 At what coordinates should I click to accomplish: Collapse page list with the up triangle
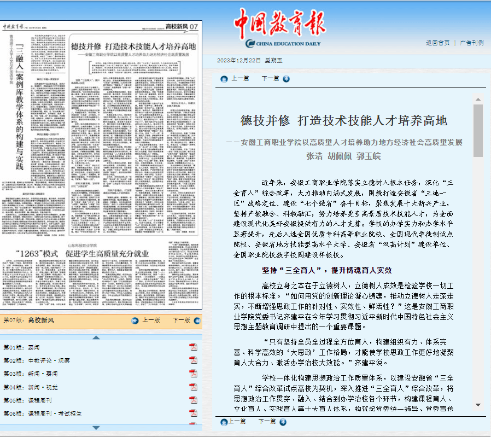click(96, 337)
